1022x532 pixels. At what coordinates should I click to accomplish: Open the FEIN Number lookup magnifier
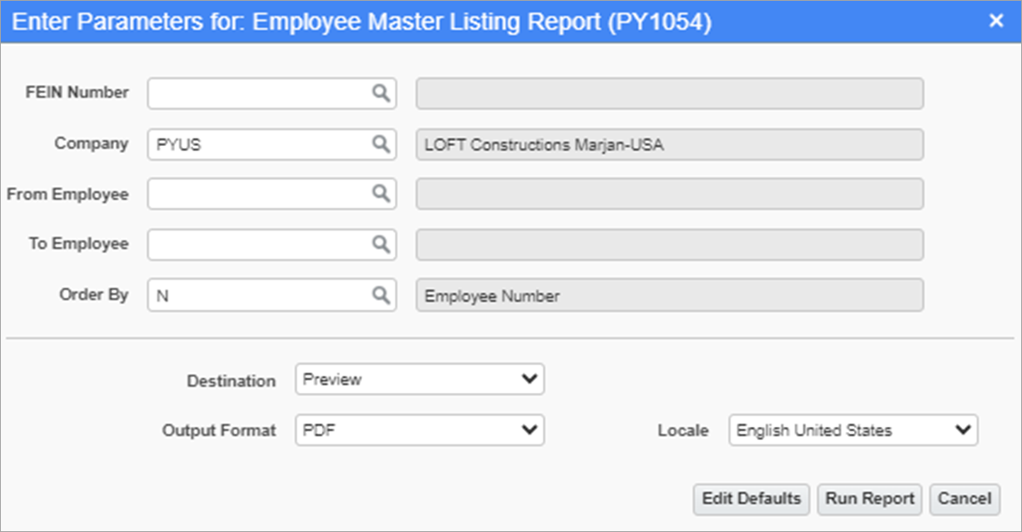[381, 93]
